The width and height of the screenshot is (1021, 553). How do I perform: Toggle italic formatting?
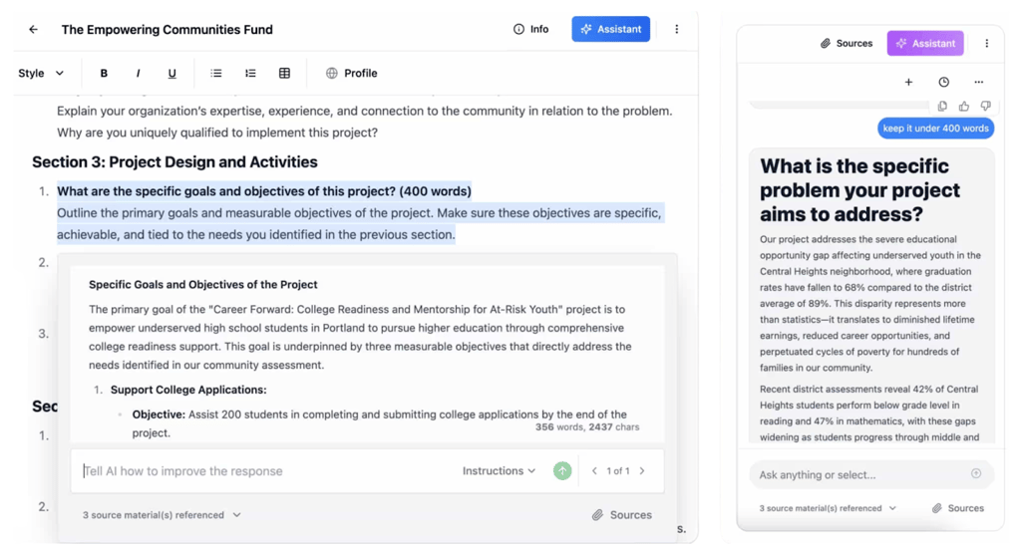(x=138, y=74)
